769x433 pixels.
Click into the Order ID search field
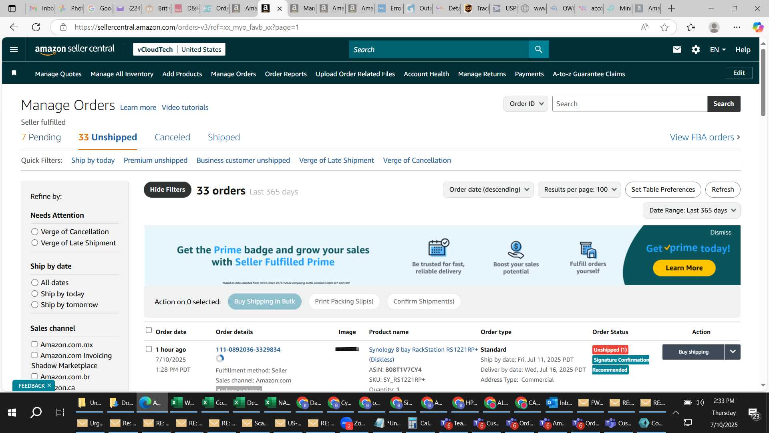click(629, 104)
